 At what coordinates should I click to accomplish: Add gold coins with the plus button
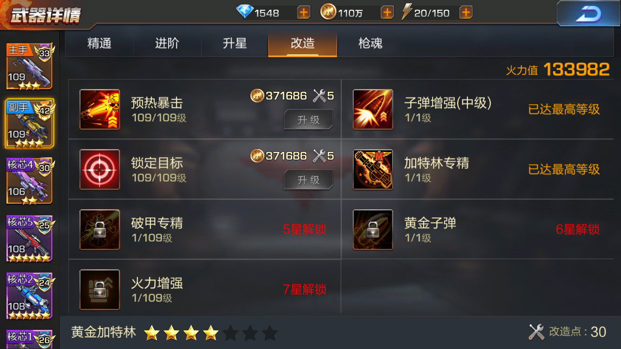[x=387, y=13]
